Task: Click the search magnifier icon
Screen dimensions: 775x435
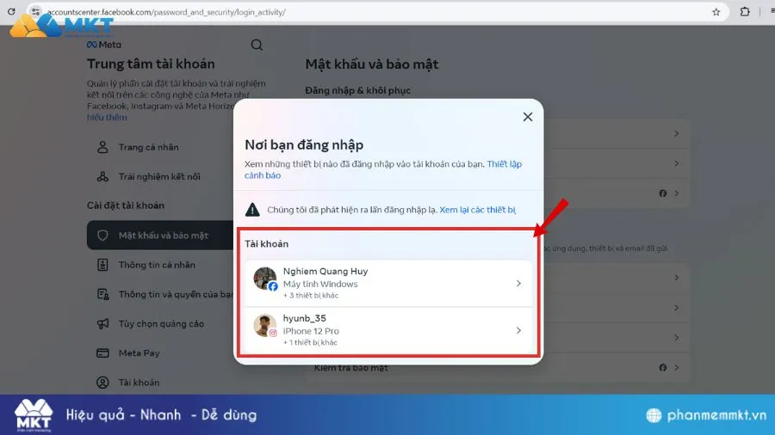Action: [257, 45]
